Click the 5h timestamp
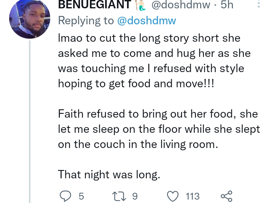 click(x=227, y=4)
